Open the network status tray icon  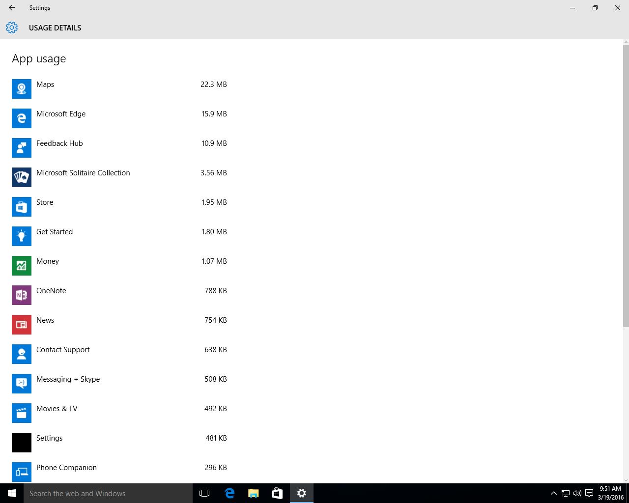click(x=566, y=493)
